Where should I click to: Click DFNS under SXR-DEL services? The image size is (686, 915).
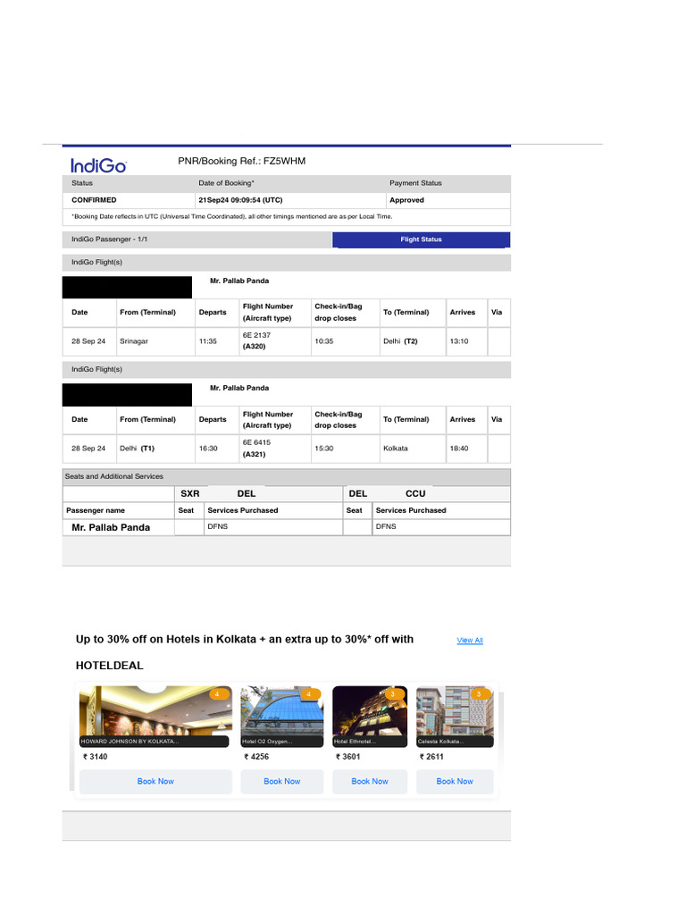click(x=218, y=526)
